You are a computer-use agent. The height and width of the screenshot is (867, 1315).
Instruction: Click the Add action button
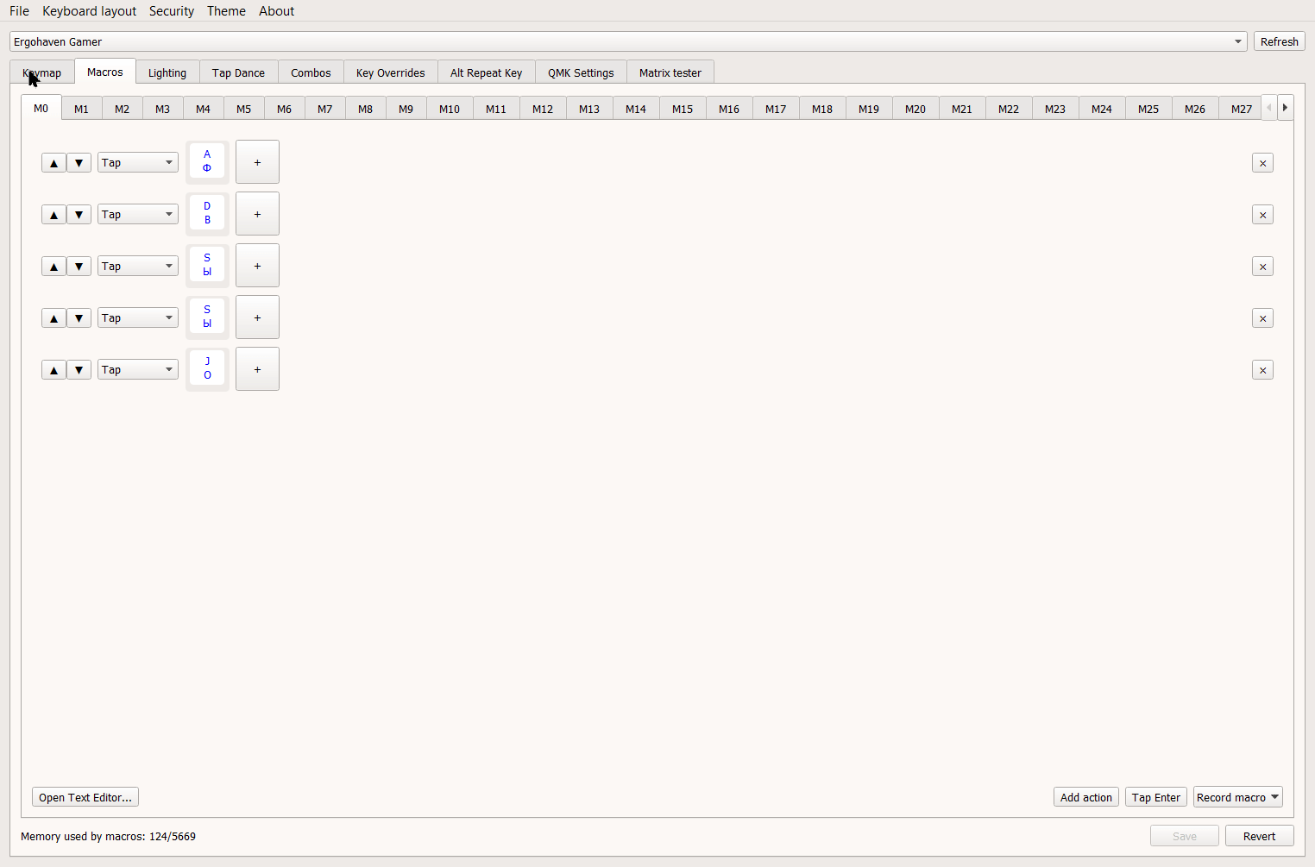click(1085, 797)
